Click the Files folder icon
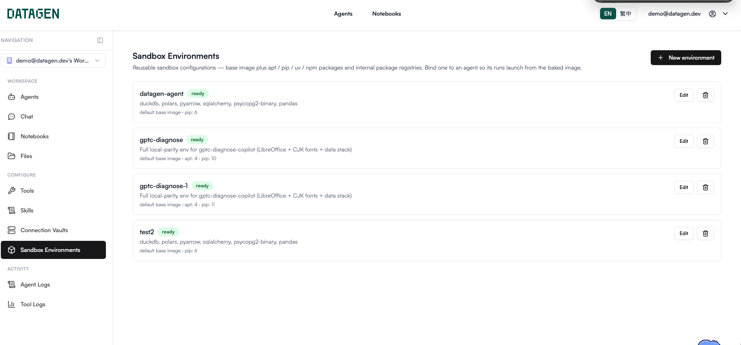This screenshot has height=345, width=741. [12, 156]
